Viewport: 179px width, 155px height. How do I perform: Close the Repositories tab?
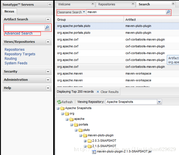[x=133, y=4]
